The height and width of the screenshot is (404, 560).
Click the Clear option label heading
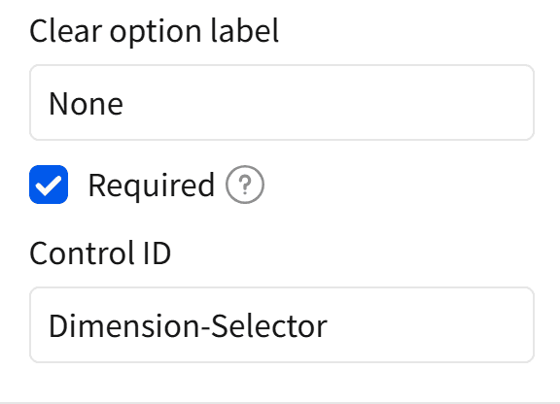[154, 31]
